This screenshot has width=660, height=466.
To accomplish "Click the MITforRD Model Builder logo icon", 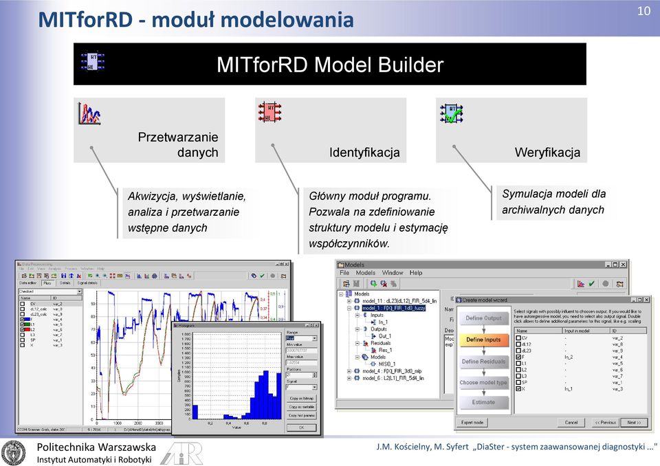I will pyautogui.click(x=93, y=61).
